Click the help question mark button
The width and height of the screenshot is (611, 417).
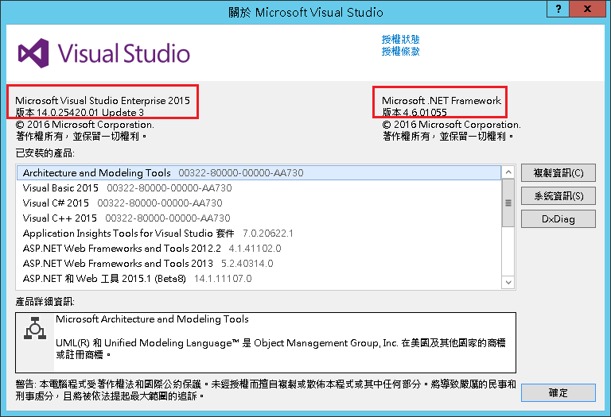point(558,9)
